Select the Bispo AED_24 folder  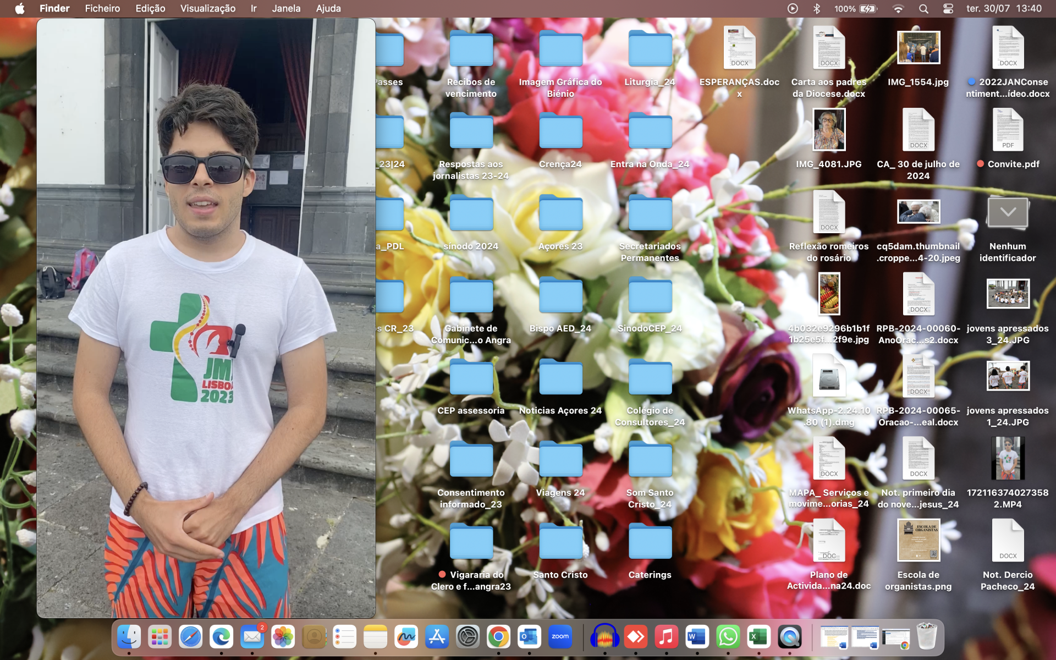(560, 295)
